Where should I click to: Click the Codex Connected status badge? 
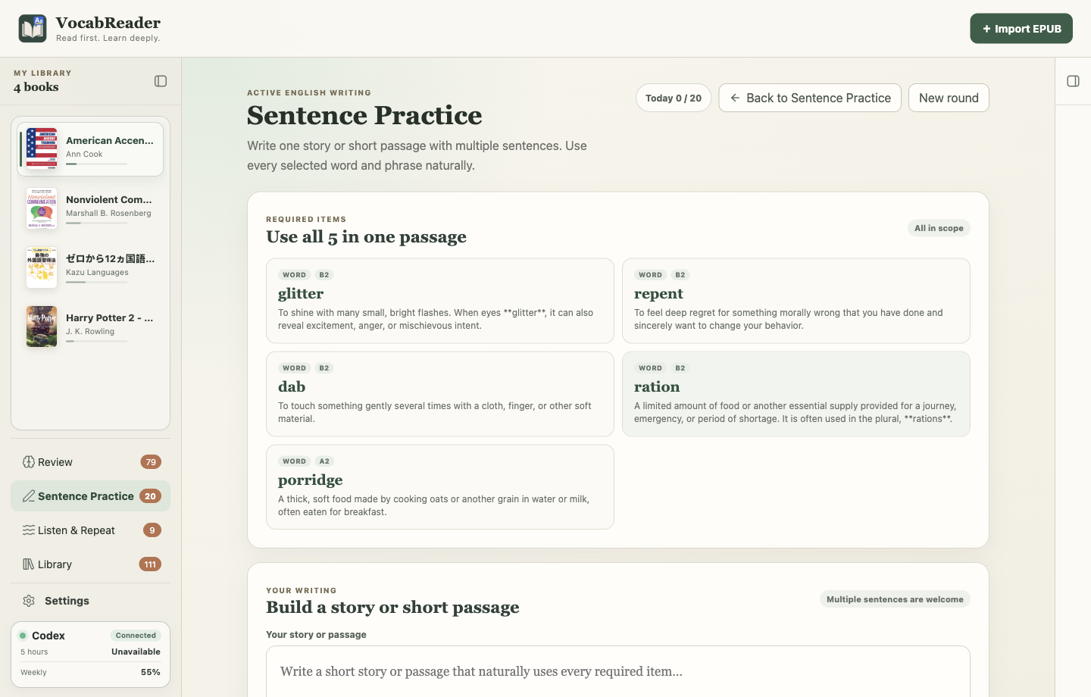click(136, 636)
